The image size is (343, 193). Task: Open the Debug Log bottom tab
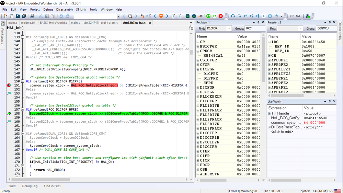(30, 186)
